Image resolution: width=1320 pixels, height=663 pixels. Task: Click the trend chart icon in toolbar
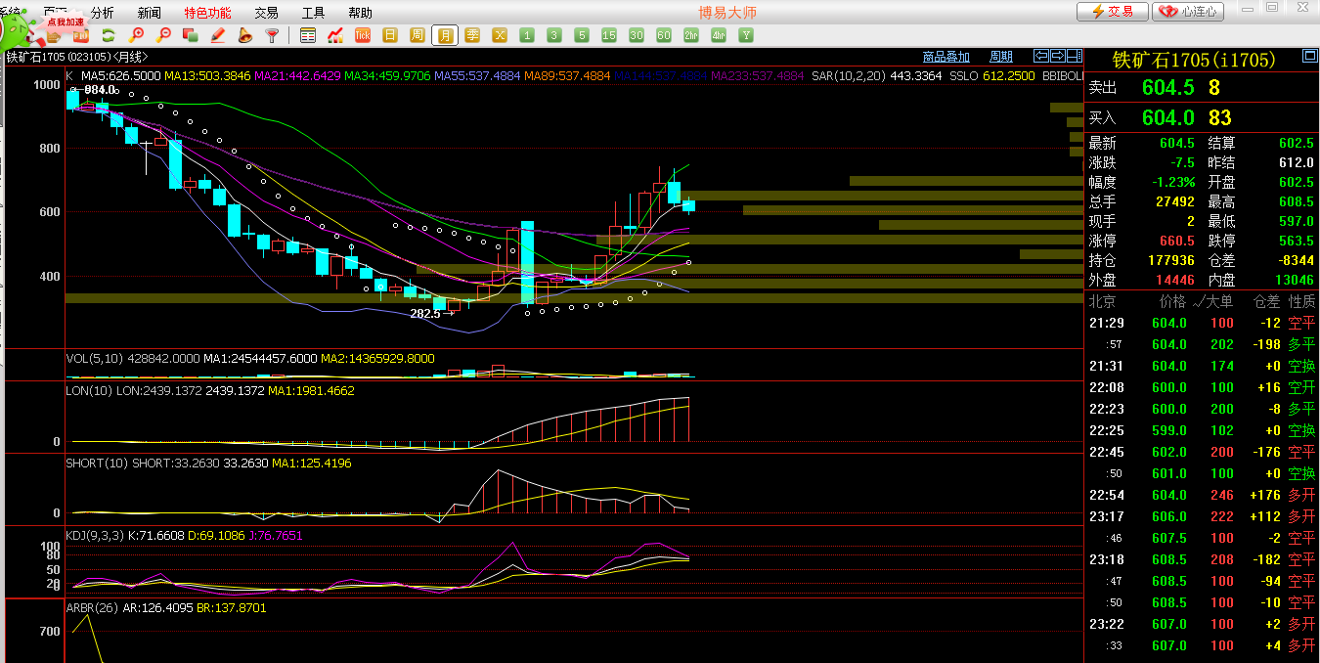335,35
